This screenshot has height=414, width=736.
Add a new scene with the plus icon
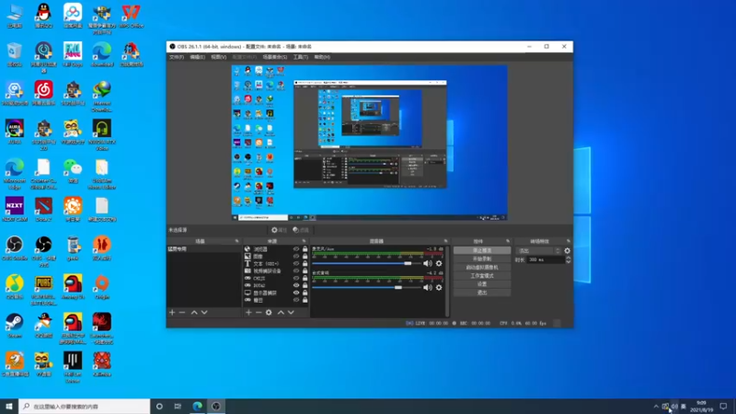[x=172, y=313]
